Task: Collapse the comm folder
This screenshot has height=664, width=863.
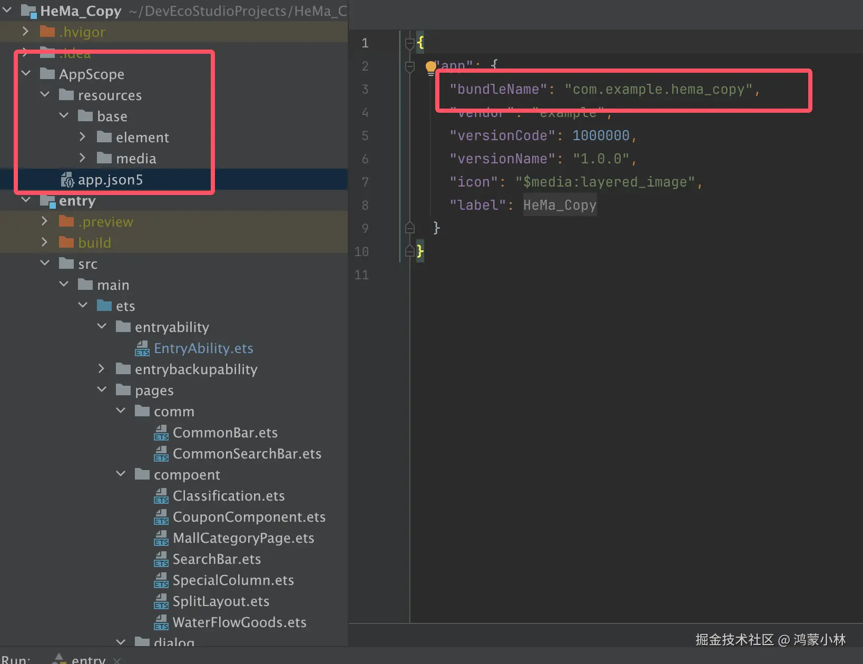Action: pos(121,411)
